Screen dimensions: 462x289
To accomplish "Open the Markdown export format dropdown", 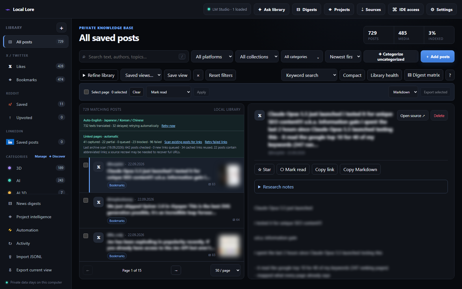I will point(403,92).
